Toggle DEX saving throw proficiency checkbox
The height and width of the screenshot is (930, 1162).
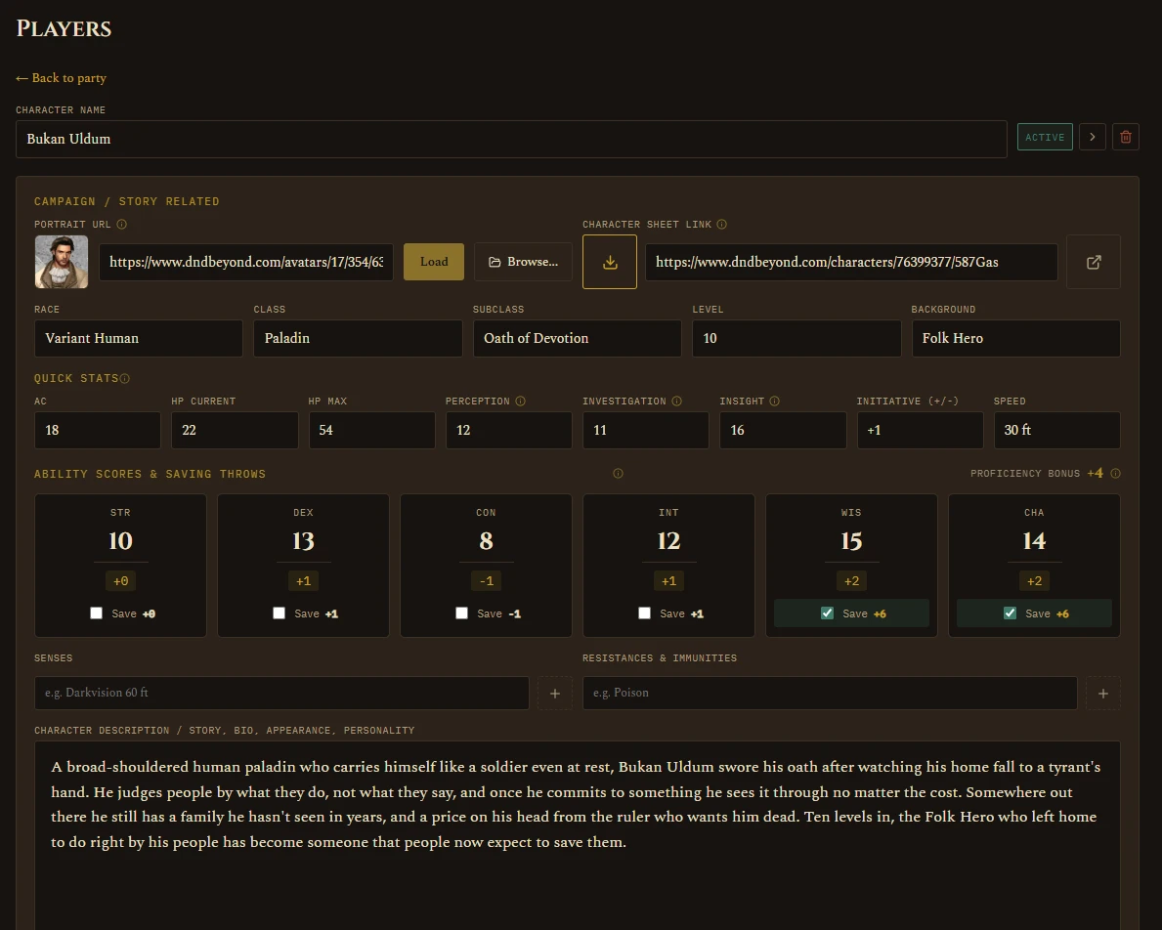coord(279,613)
